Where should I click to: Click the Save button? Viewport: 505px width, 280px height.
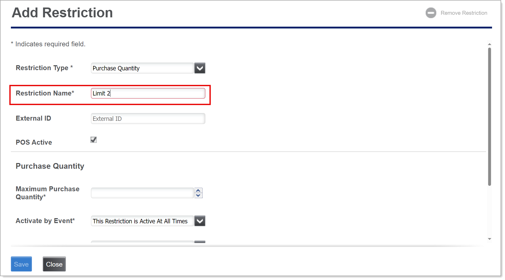tap(22, 264)
